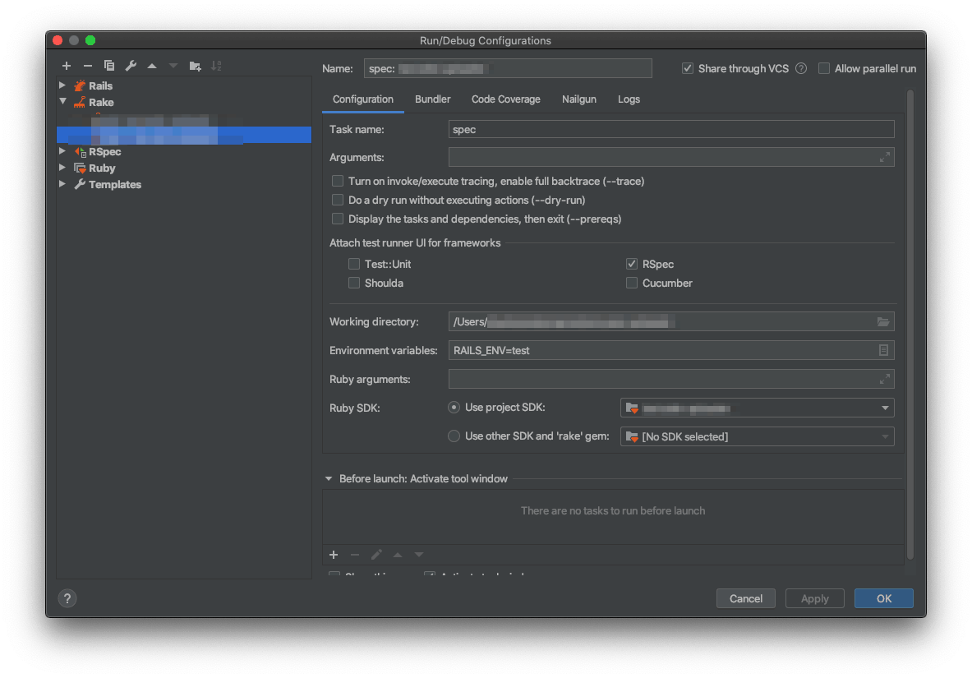The width and height of the screenshot is (972, 678).
Task: Click the RSpec configuration type icon
Action: point(80,151)
